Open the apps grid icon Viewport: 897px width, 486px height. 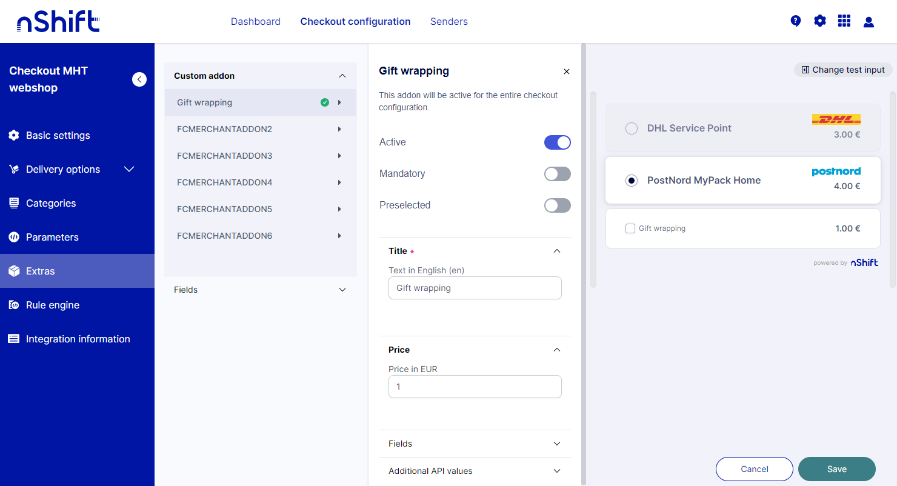[844, 21]
